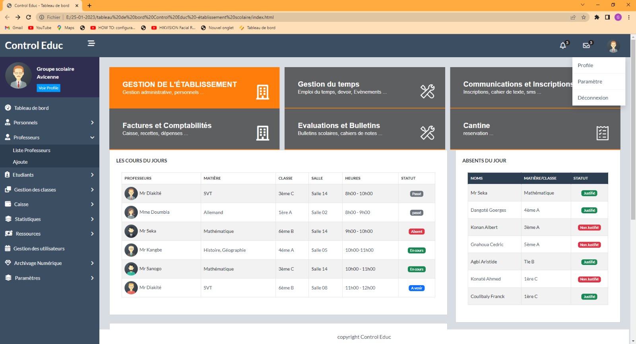Open the Gmail bookmark

pos(14,28)
